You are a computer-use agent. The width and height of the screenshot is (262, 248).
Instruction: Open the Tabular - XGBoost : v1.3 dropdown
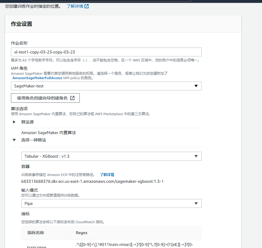click(111, 156)
